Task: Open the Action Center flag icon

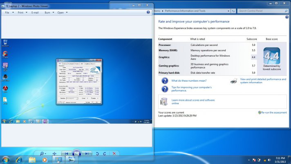Action: tap(254, 160)
